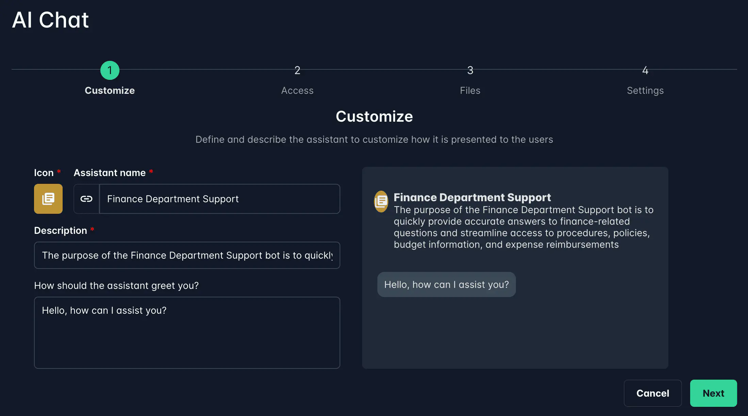This screenshot has height=416, width=748.
Task: Go to step 3 Files
Action: (470, 70)
